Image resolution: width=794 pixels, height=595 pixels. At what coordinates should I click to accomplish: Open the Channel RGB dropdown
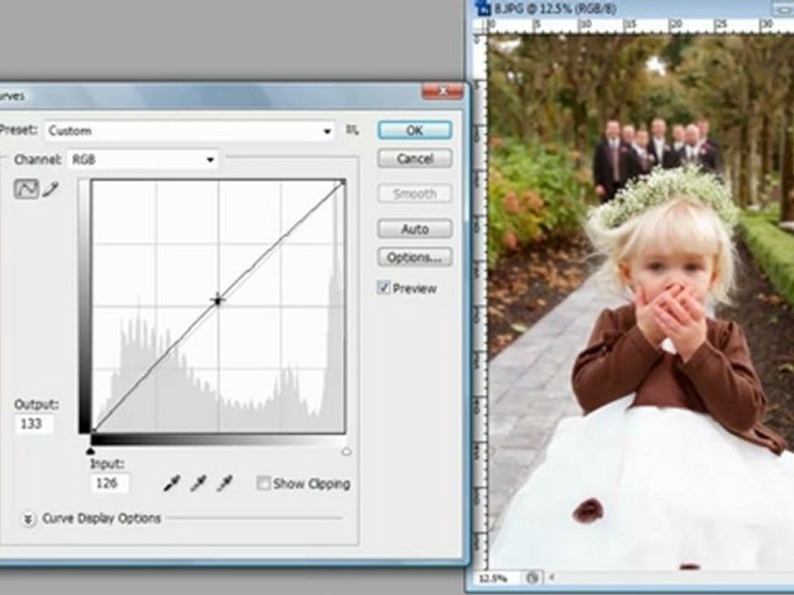coord(143,159)
